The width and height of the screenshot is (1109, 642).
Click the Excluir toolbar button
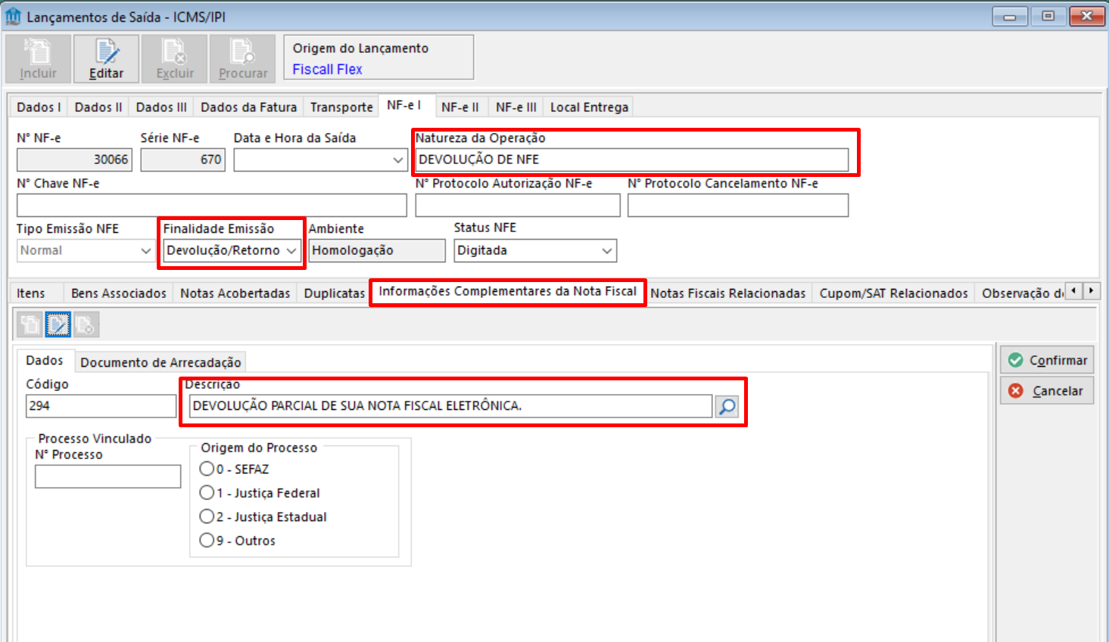(x=175, y=58)
